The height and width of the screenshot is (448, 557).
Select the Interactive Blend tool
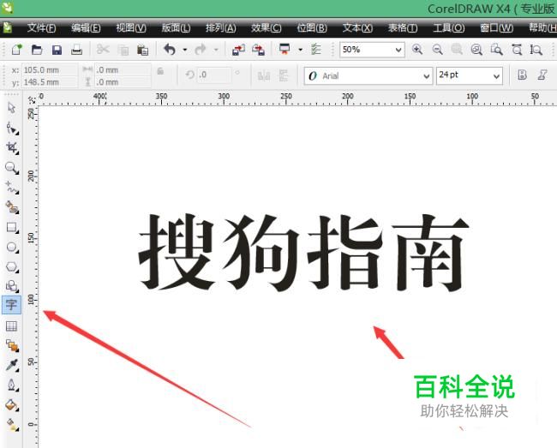[12, 345]
